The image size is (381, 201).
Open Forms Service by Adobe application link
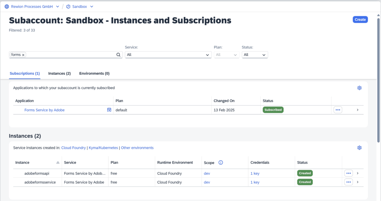click(45, 110)
